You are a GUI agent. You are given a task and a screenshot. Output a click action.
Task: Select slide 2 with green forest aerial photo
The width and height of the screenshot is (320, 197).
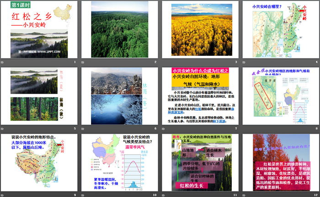[120, 30]
